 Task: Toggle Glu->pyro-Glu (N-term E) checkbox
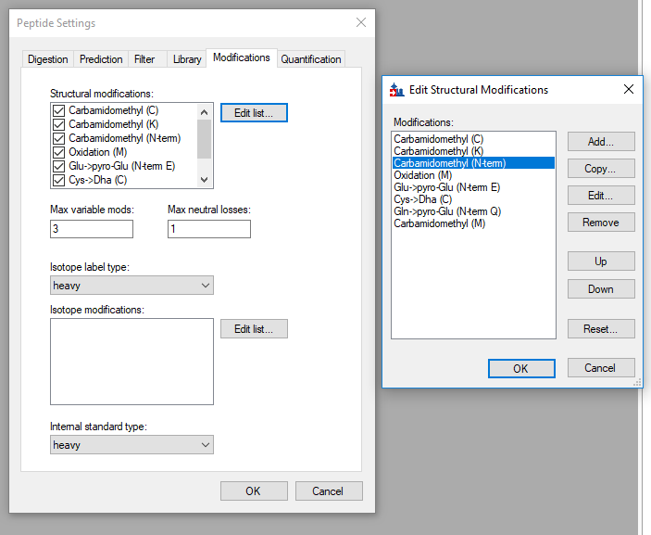pos(59,166)
